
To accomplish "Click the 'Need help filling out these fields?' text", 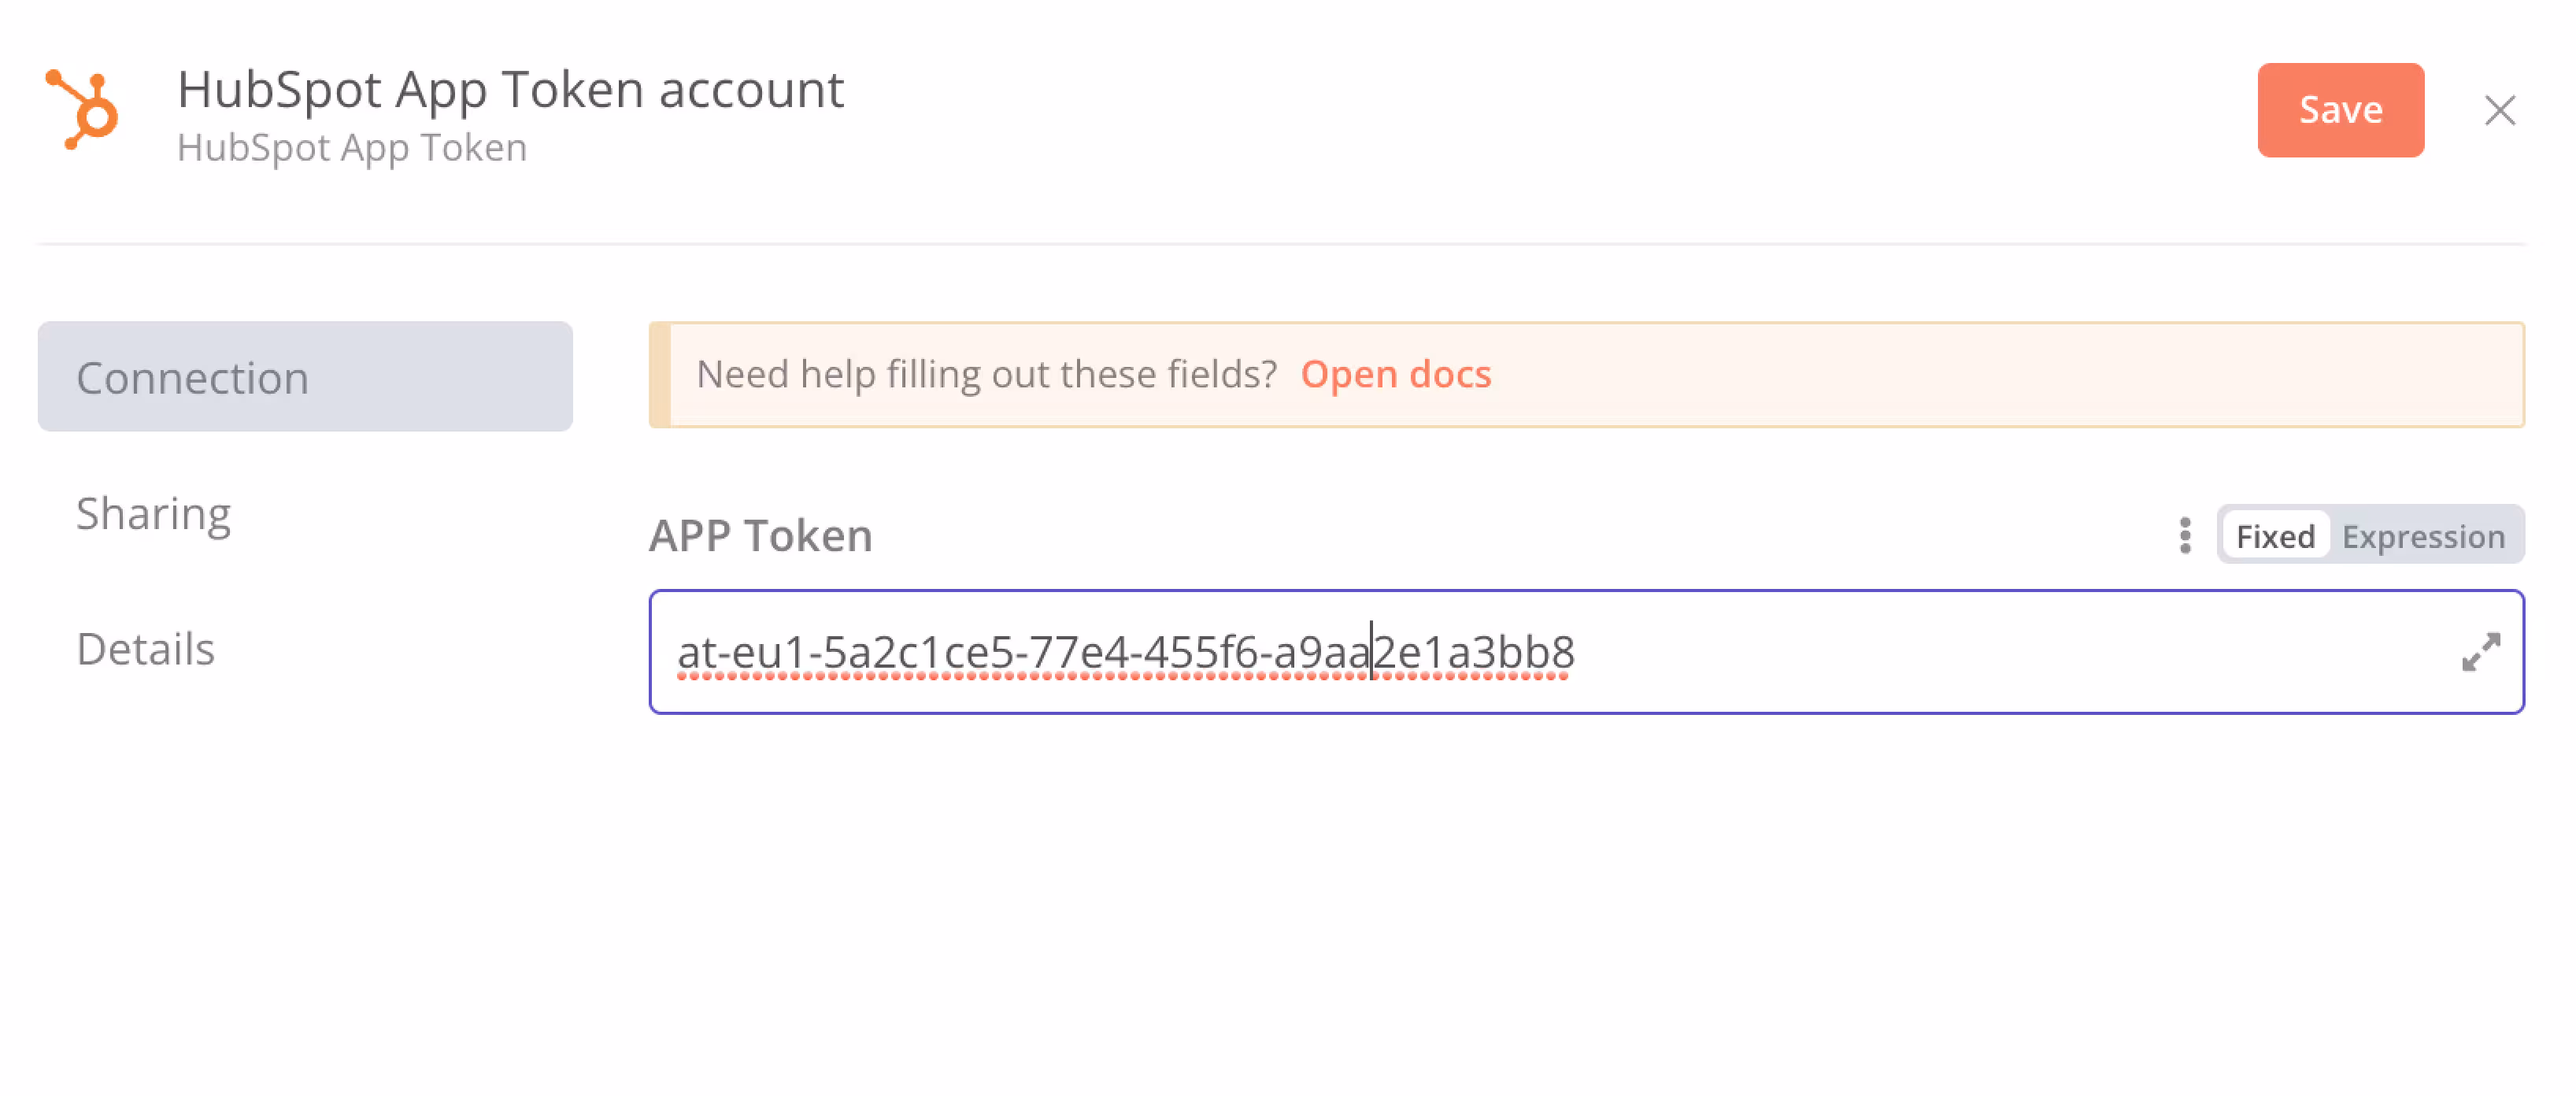I will tap(986, 374).
